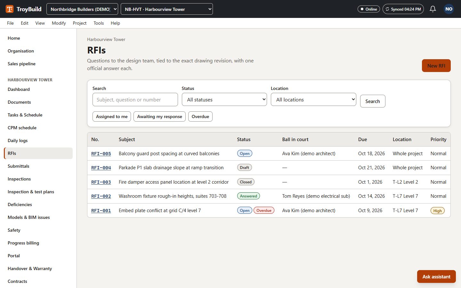
Task: Click Tom Reyes (demo electrical sub) cell
Action: [x=316, y=196]
